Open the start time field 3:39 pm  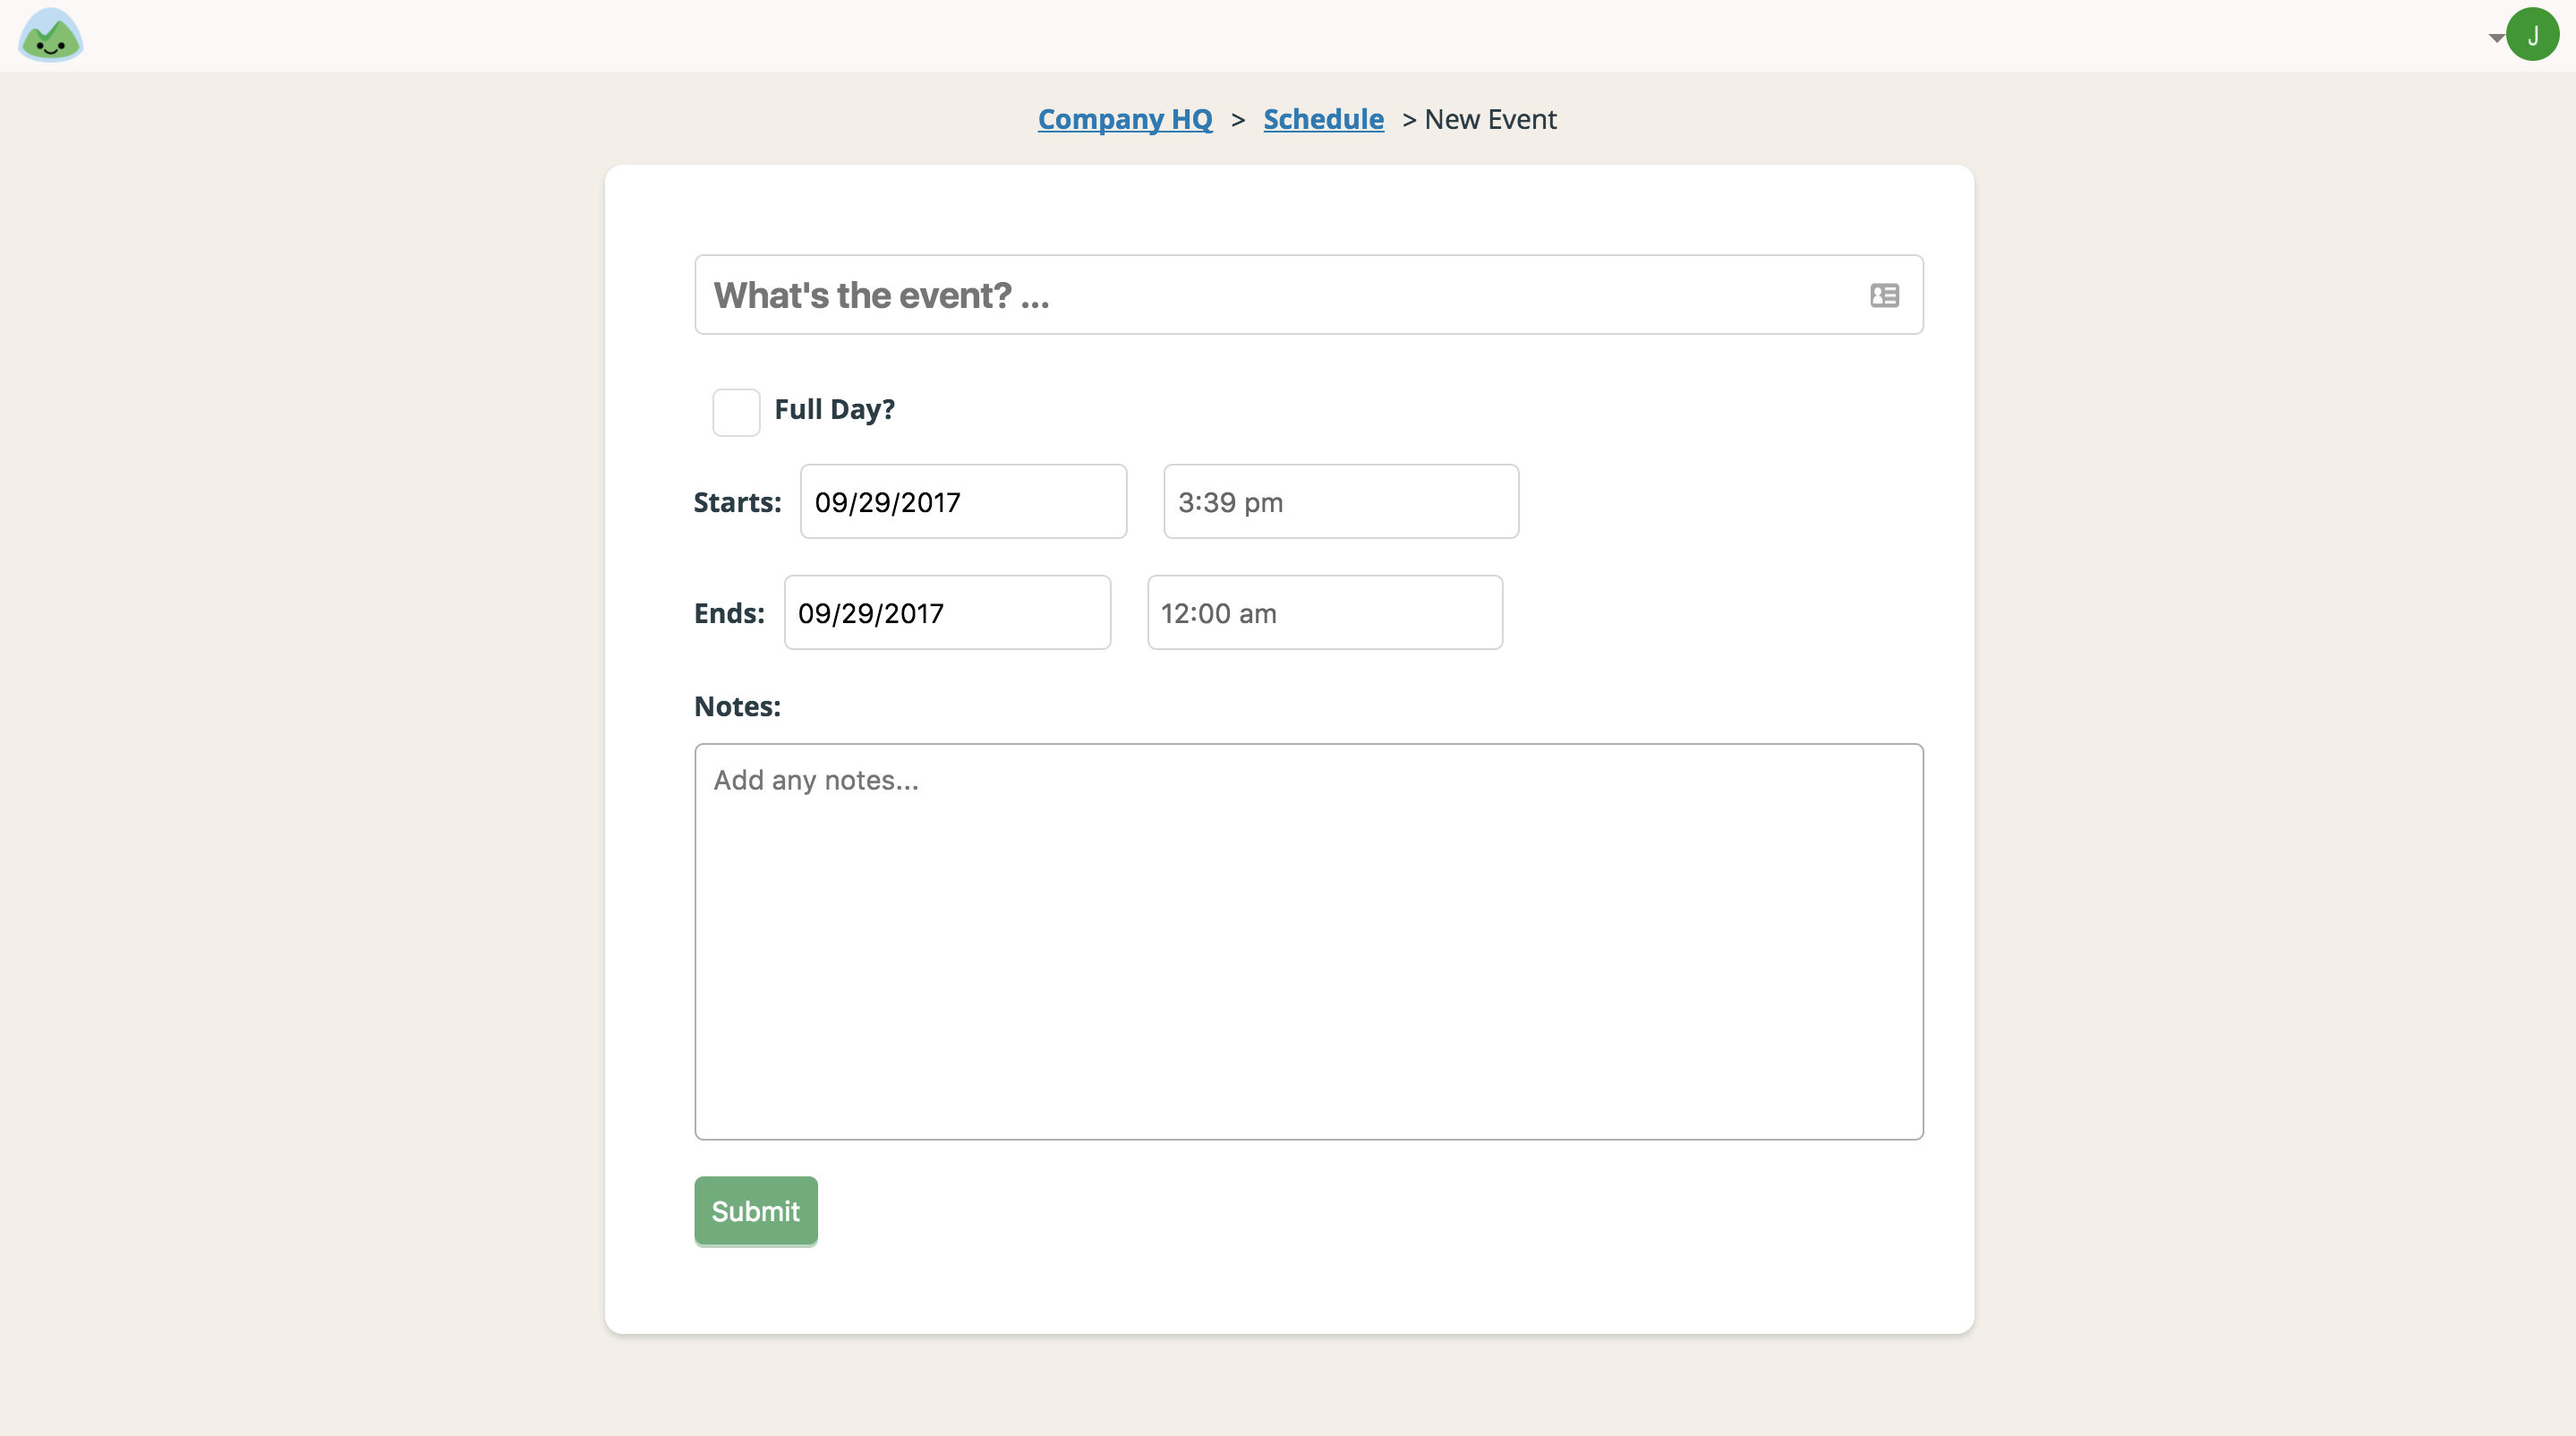1340,502
